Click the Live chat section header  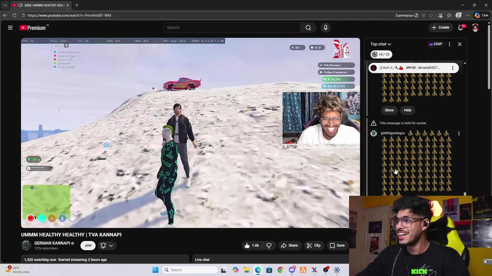(202, 260)
